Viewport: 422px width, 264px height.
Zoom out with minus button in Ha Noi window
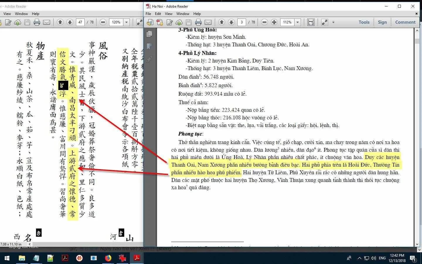264,22
